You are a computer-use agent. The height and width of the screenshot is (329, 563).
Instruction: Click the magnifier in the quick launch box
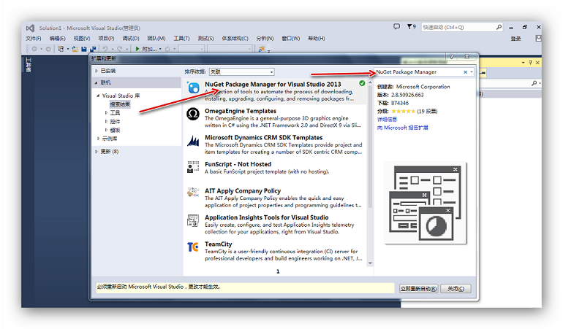point(499,27)
